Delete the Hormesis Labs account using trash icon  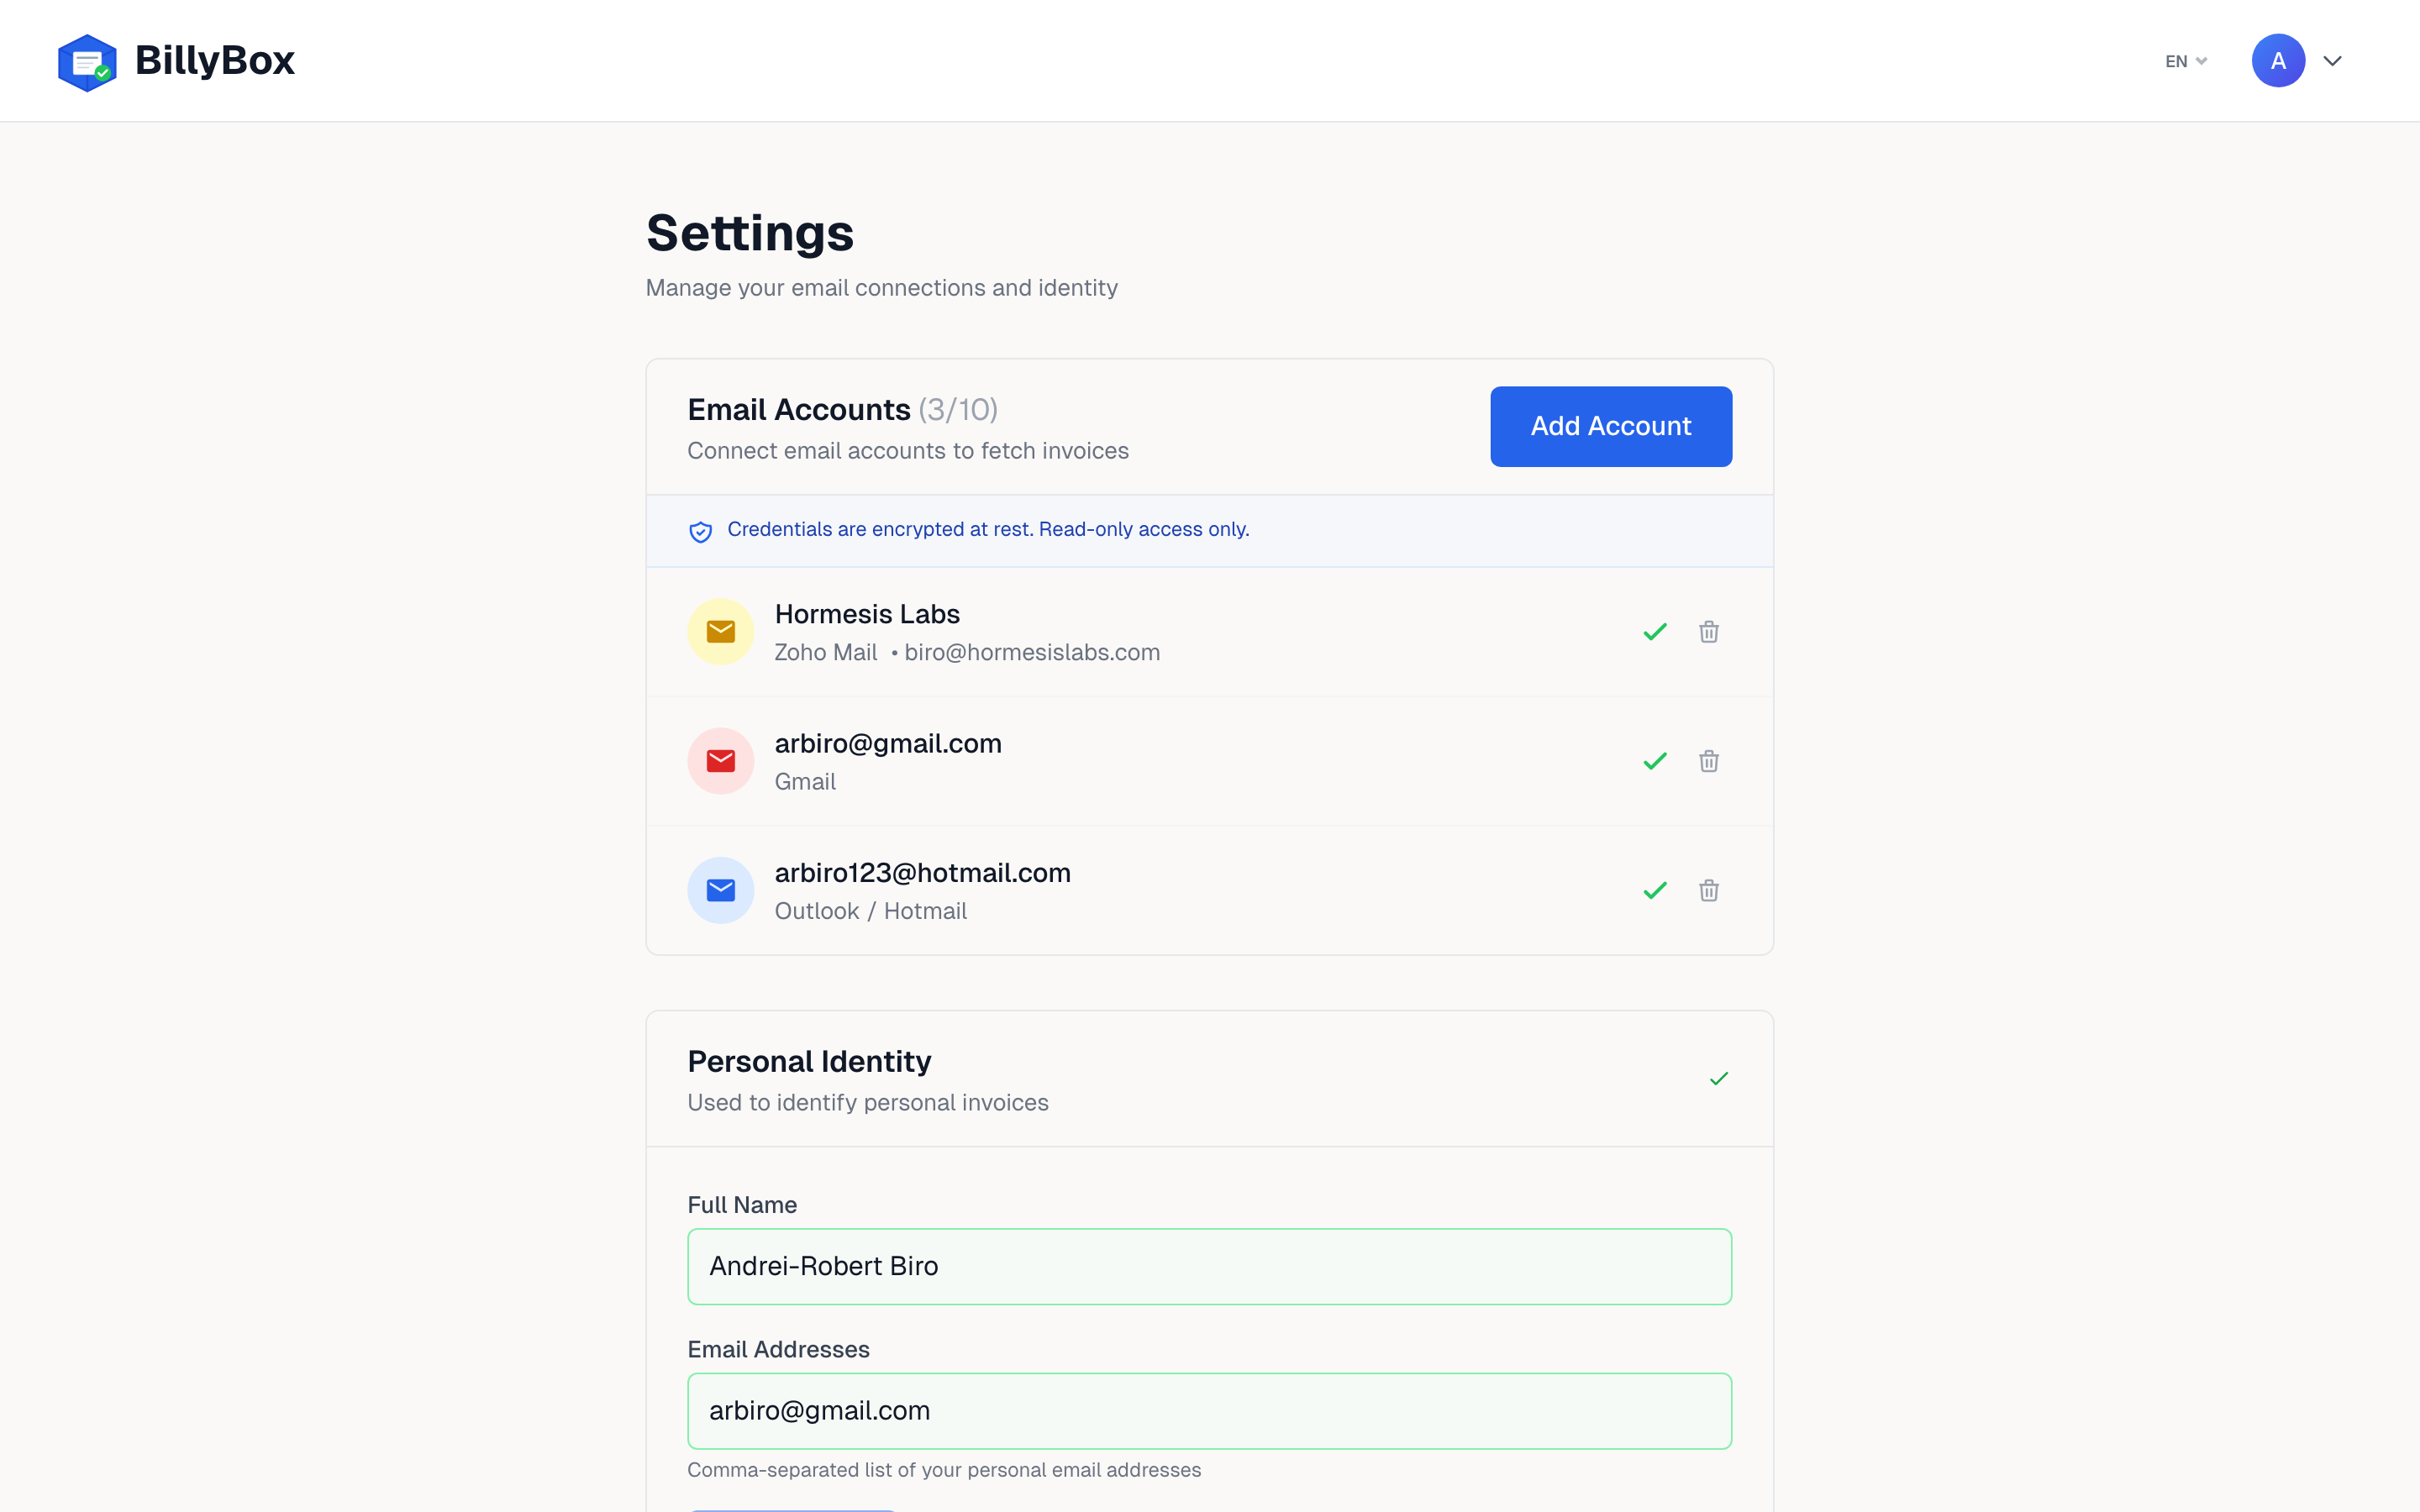click(1708, 631)
